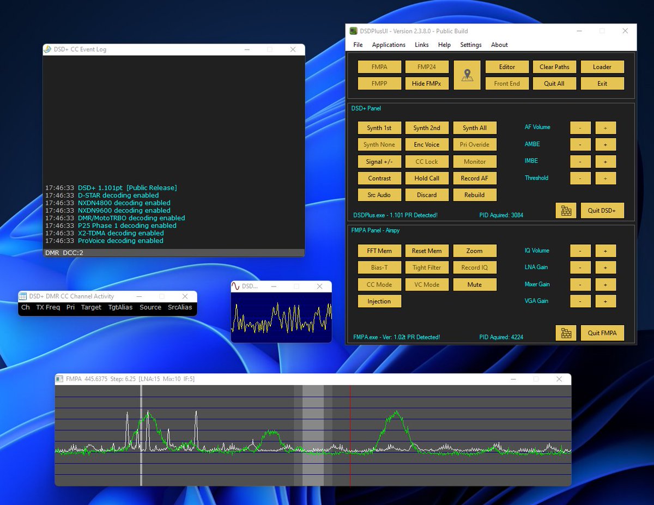Click Record AF button
This screenshot has width=654, height=505.
[475, 178]
